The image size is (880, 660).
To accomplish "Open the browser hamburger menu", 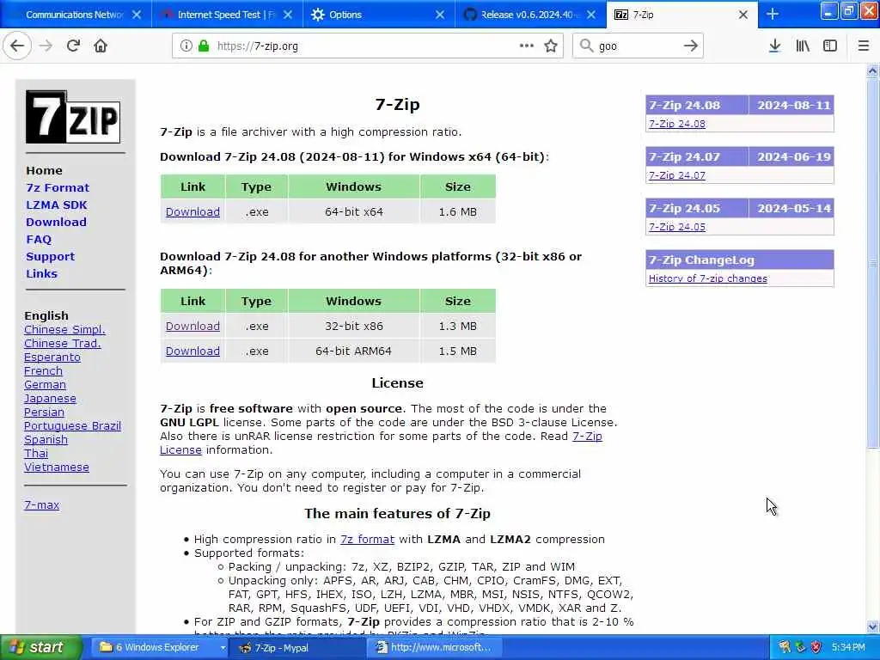I will point(864,46).
